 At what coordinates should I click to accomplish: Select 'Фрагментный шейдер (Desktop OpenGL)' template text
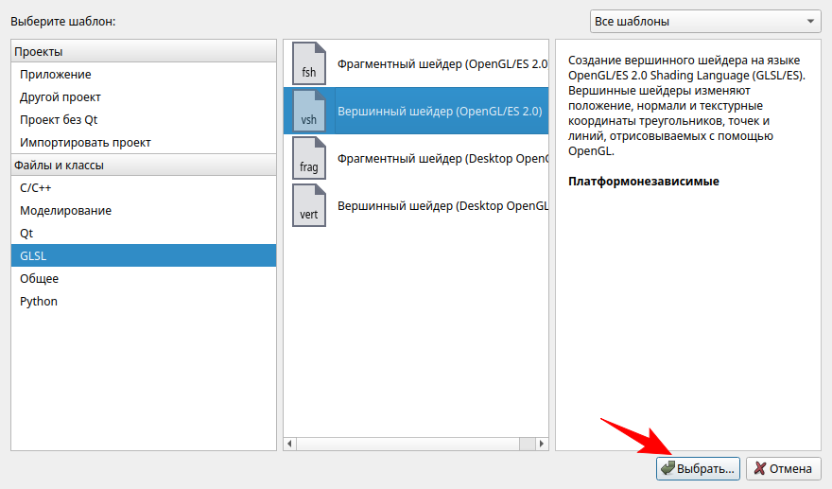click(x=442, y=158)
